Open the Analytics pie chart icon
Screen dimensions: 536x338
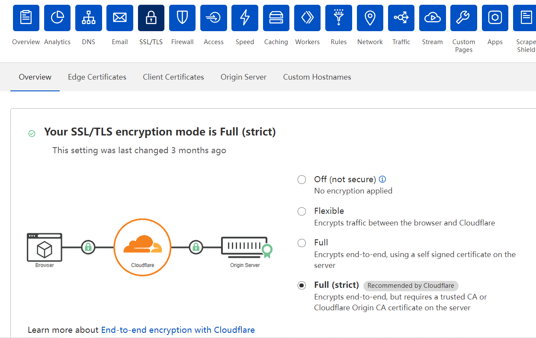pyautogui.click(x=57, y=18)
